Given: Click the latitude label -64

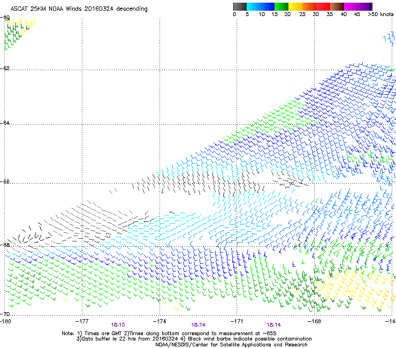Looking at the screenshot, I should (5, 123).
